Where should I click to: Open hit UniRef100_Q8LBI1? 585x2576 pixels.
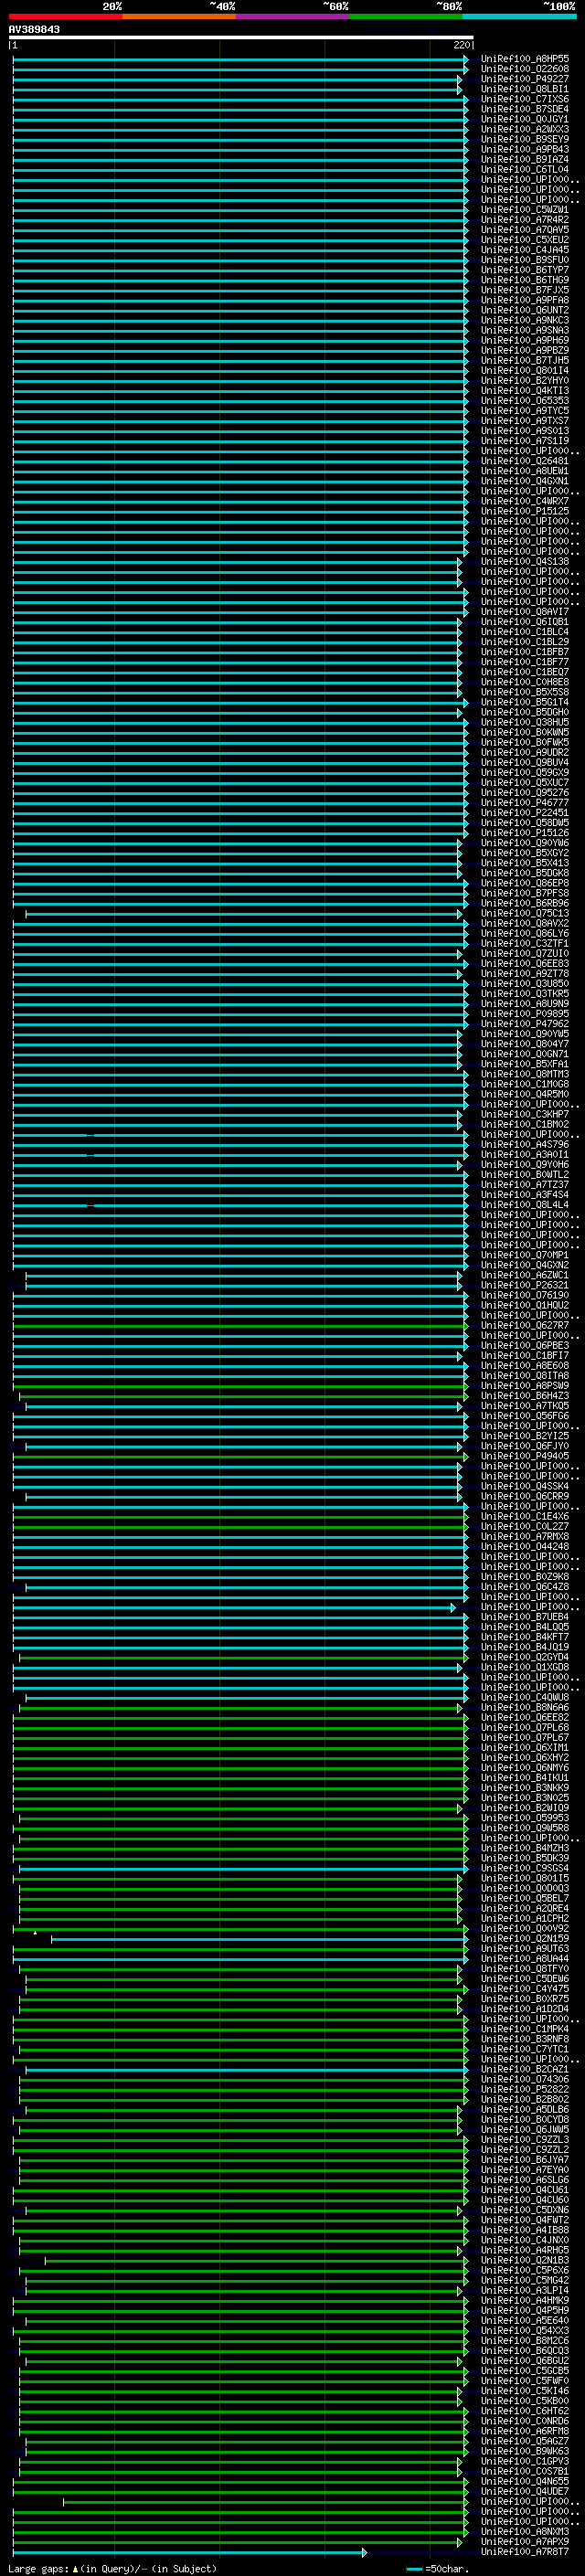pyautogui.click(x=524, y=89)
